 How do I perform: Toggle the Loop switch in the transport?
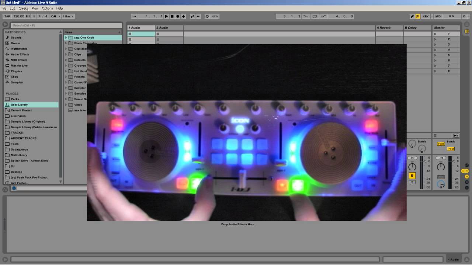(x=315, y=16)
